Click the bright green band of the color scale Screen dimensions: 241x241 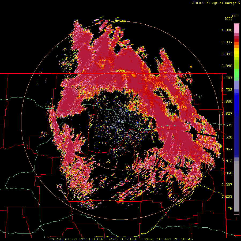(x=236, y=73)
